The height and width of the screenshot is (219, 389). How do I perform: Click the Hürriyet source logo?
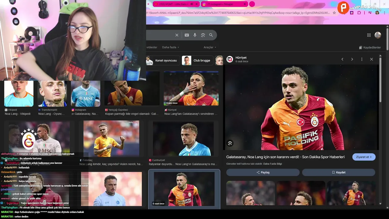point(230,59)
